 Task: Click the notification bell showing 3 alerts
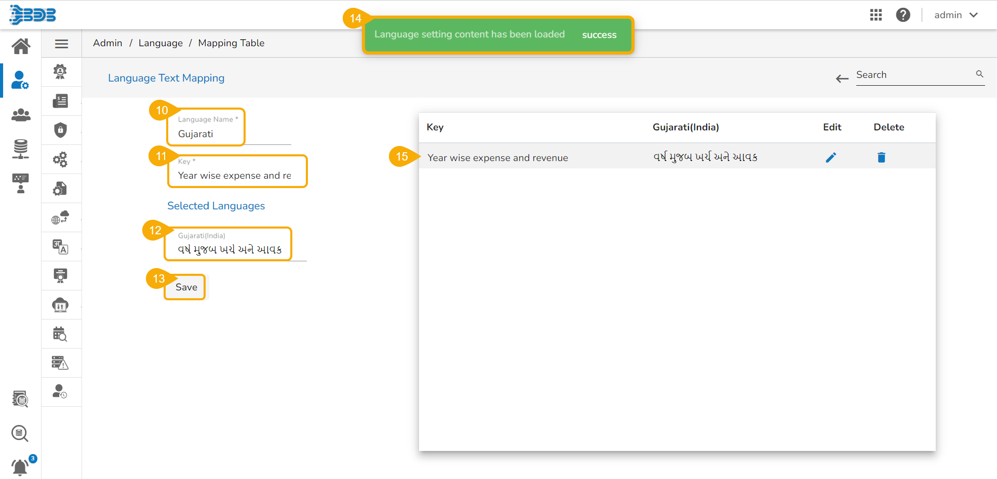tap(21, 466)
